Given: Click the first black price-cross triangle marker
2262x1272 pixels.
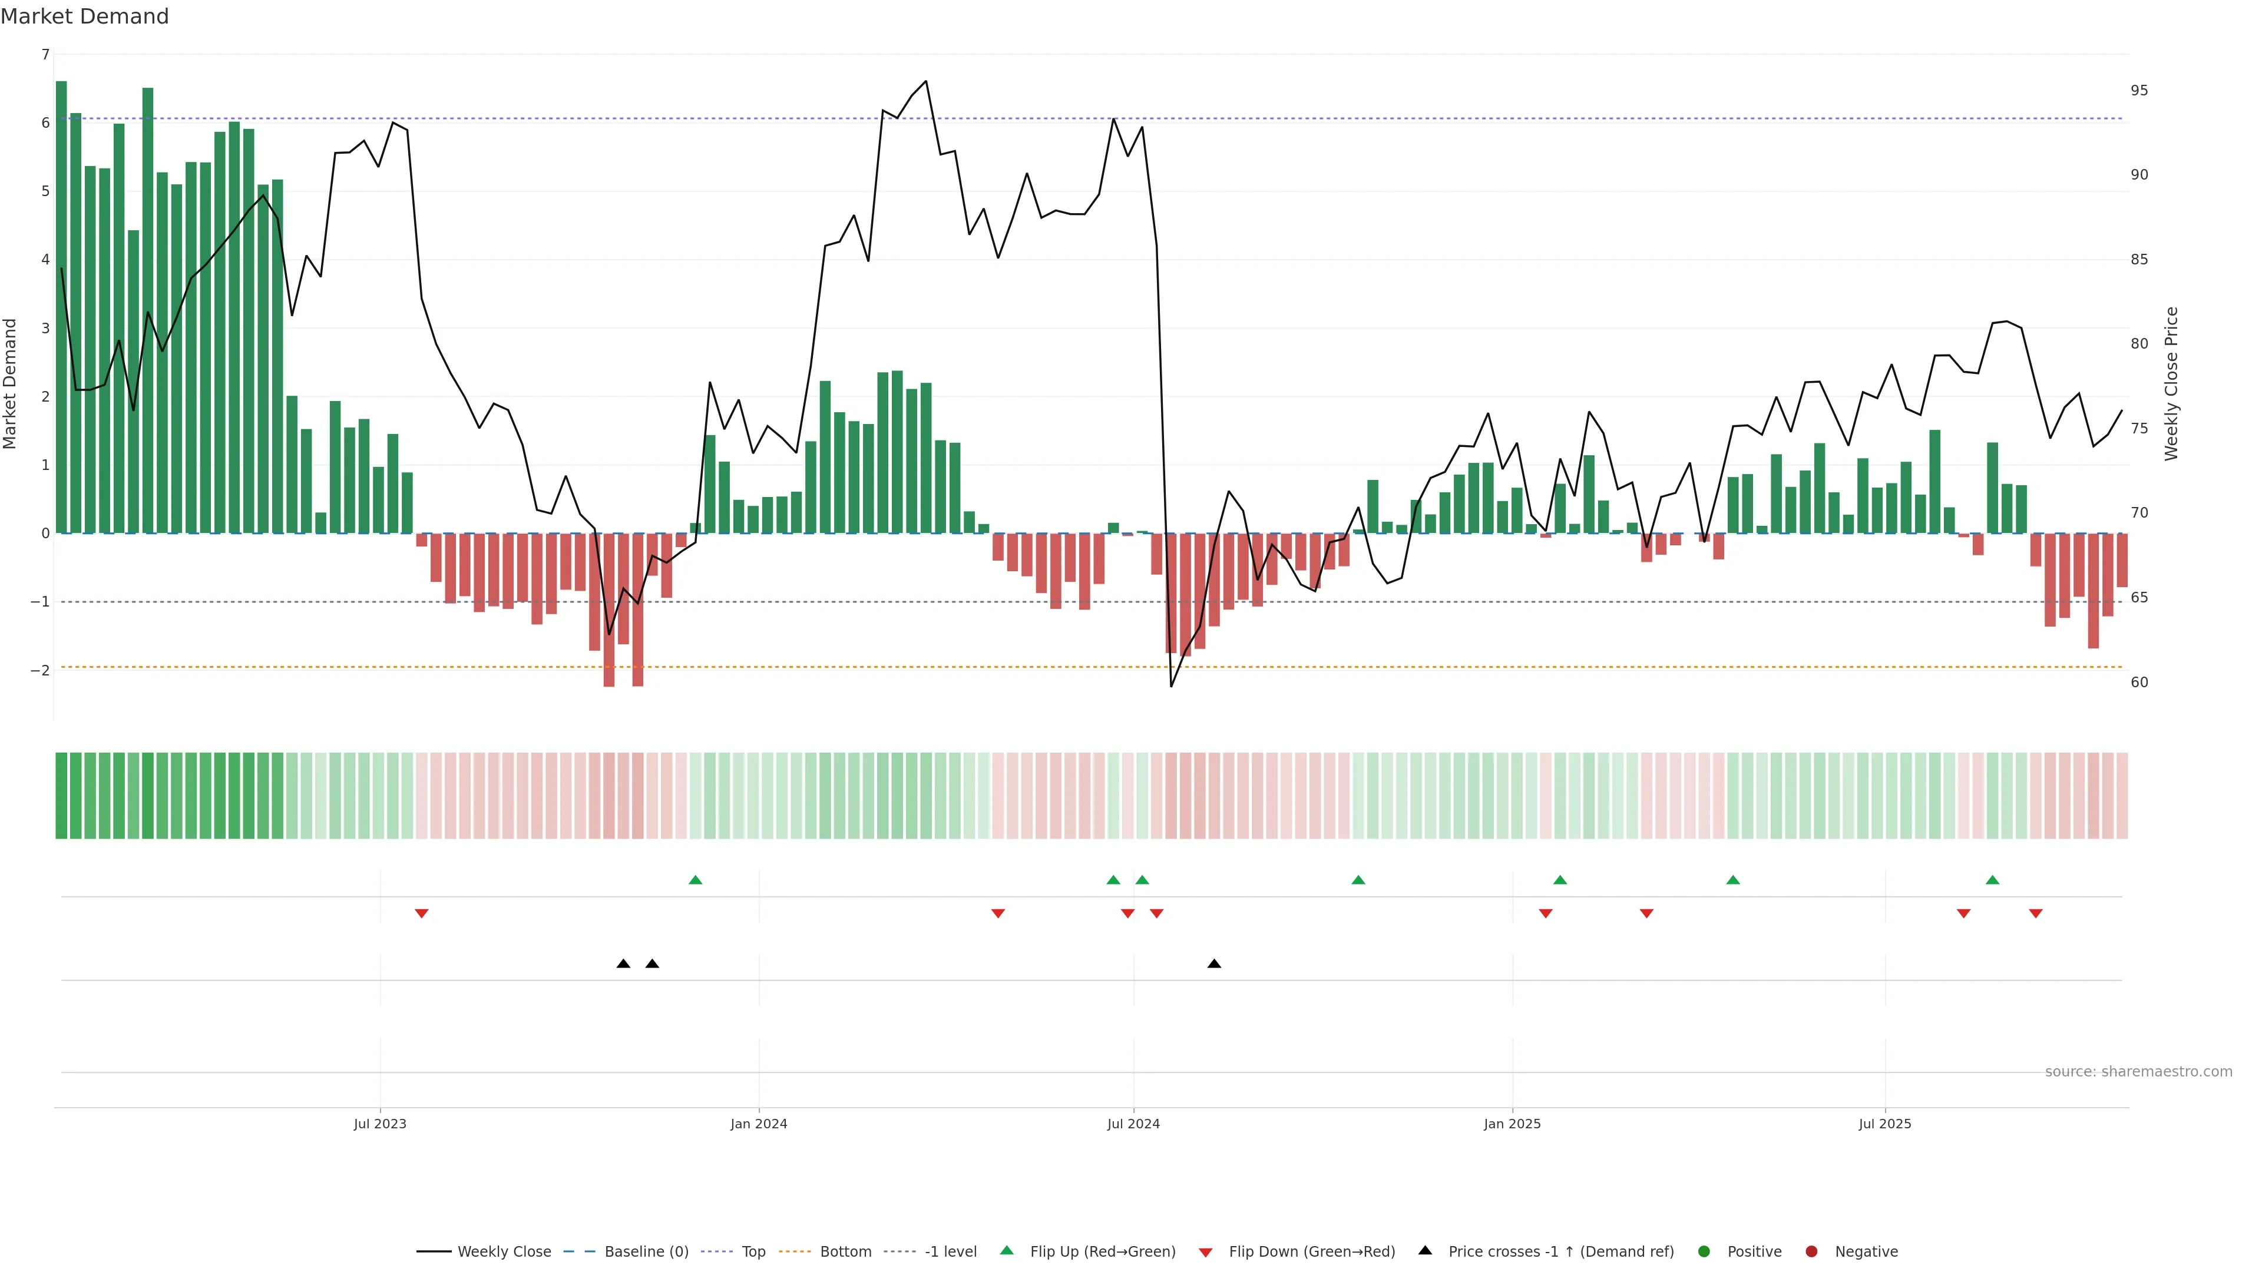Looking at the screenshot, I should 623,964.
